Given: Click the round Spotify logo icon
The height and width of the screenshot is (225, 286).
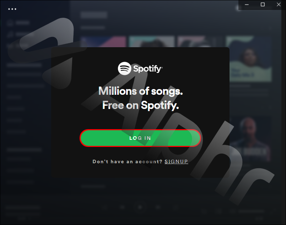Looking at the screenshot, I should click(124, 68).
